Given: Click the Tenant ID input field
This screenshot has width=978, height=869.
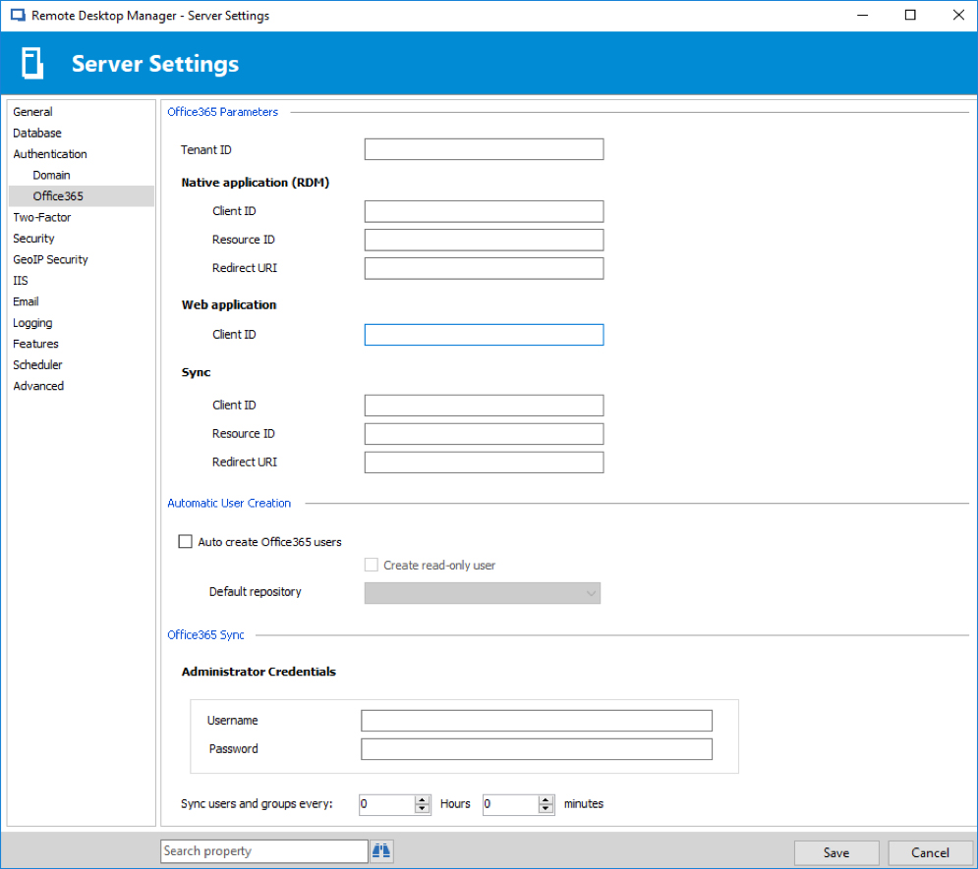Looking at the screenshot, I should (484, 149).
